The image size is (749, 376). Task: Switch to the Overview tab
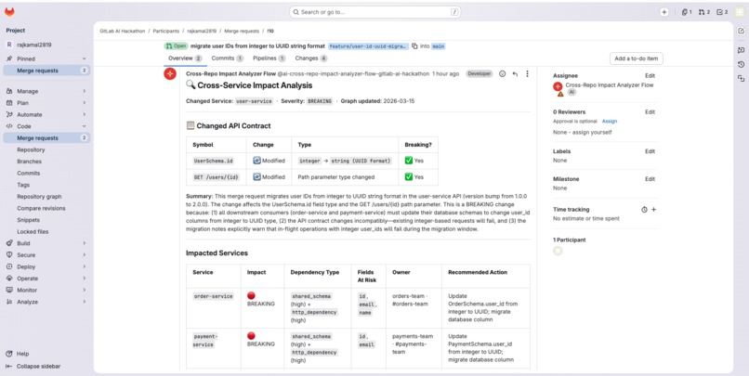185,58
